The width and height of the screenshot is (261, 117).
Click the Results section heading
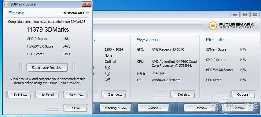[216, 40]
